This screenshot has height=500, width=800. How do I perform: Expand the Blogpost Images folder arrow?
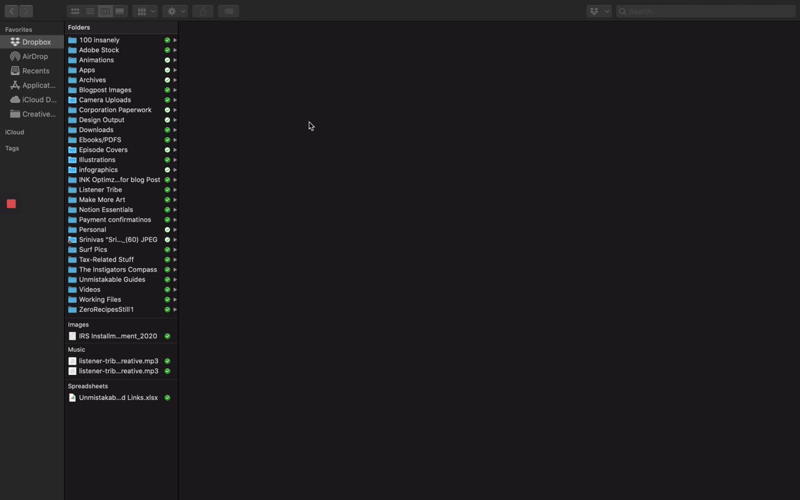(175, 90)
